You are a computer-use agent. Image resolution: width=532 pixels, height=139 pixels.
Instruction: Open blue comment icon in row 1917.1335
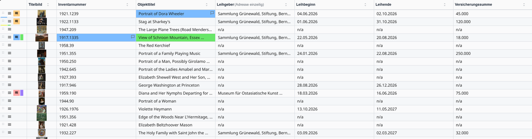pos(16,37)
